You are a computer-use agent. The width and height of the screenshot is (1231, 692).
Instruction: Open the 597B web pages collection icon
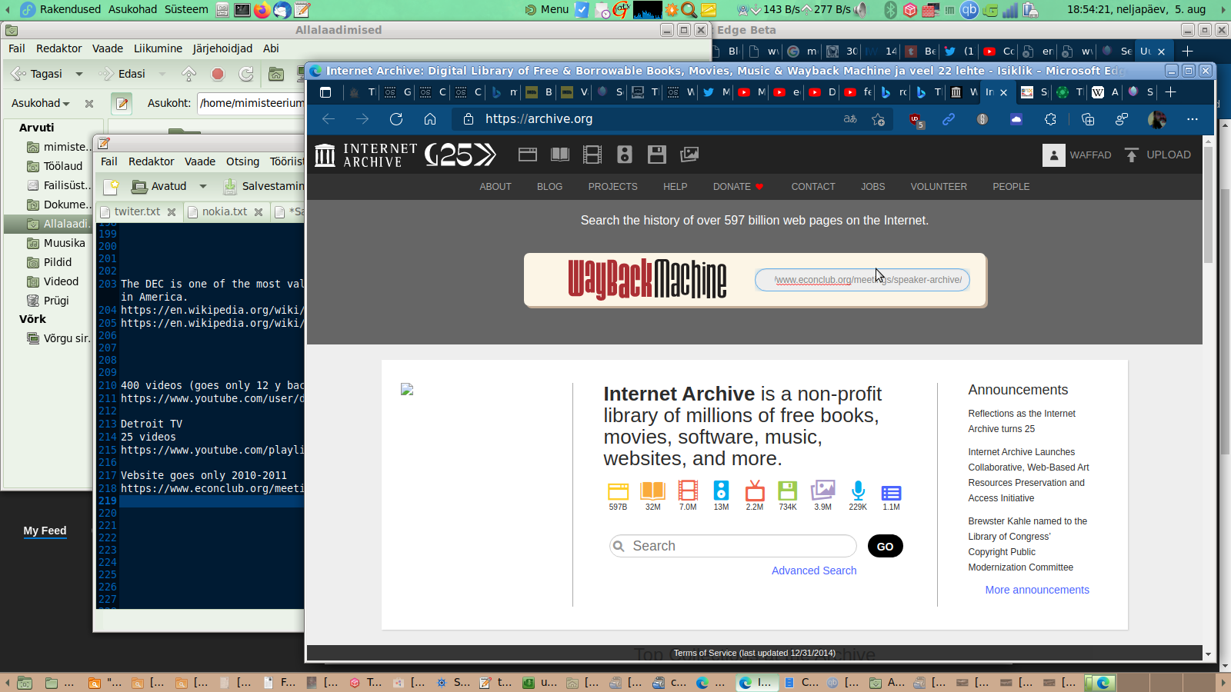click(618, 491)
